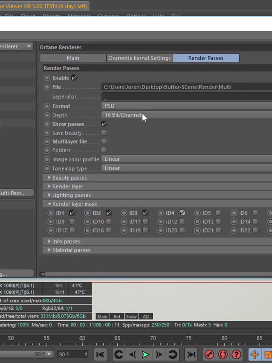This screenshot has height=363, width=272.
Task: Expand the Material passes section
Action: click(49, 250)
